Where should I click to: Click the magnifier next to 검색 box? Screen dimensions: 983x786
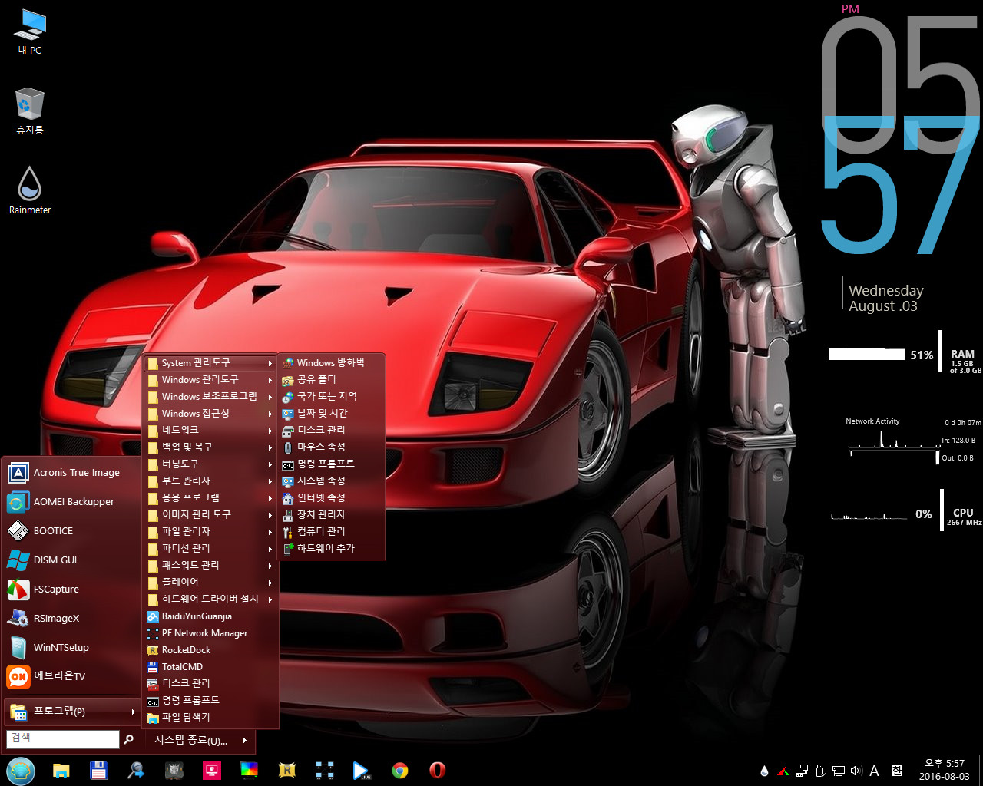128,739
